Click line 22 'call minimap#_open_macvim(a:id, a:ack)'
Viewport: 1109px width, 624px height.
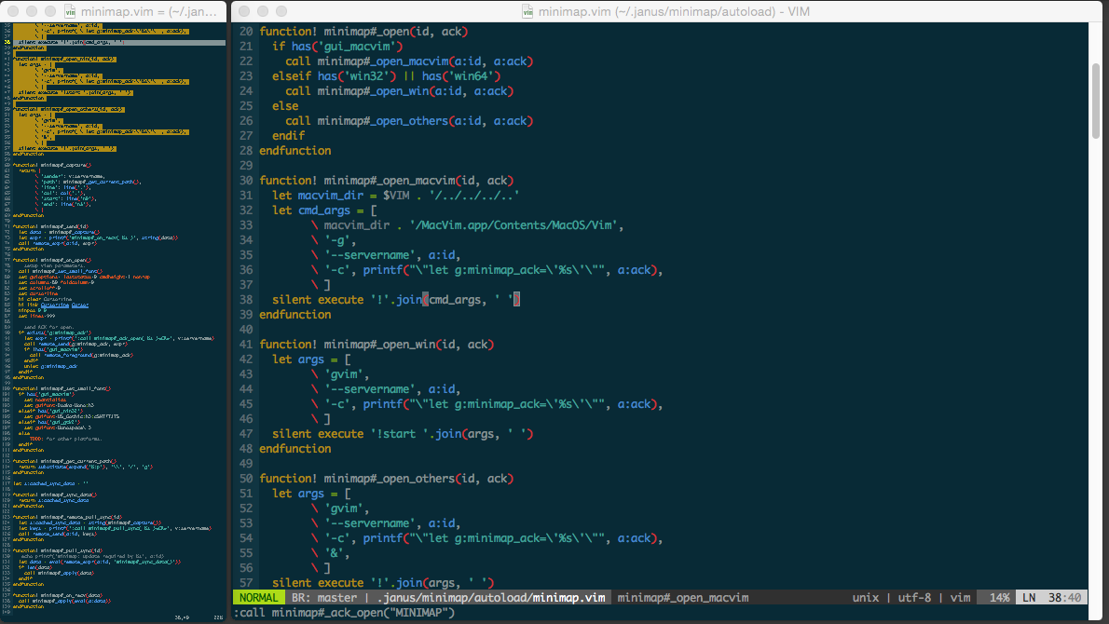pos(409,61)
